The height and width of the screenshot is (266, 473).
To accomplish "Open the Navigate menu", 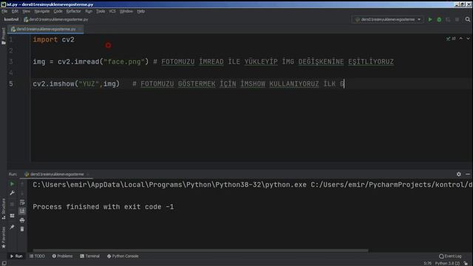I will 42,11.
